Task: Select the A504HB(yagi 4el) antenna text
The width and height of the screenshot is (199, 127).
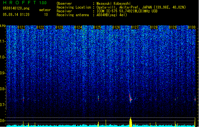Action: click(112, 15)
